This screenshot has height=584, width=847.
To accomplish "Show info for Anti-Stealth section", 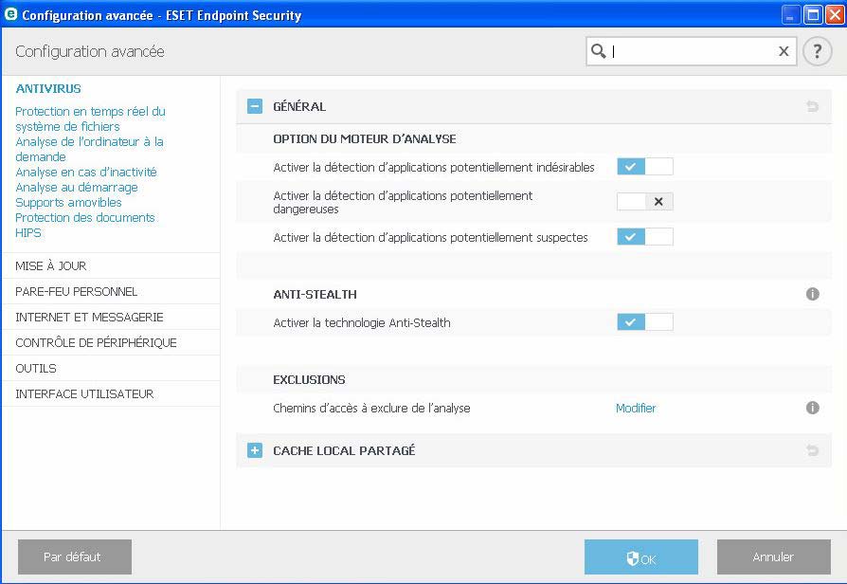I will 812,294.
